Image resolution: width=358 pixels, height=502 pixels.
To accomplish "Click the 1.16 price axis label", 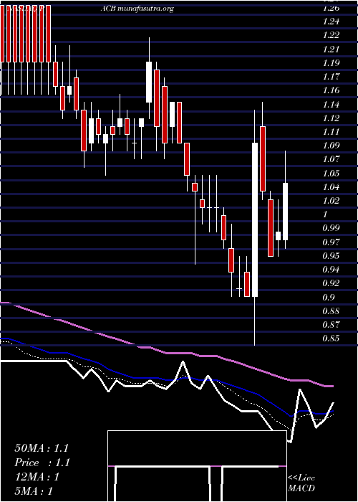I will (331, 90).
